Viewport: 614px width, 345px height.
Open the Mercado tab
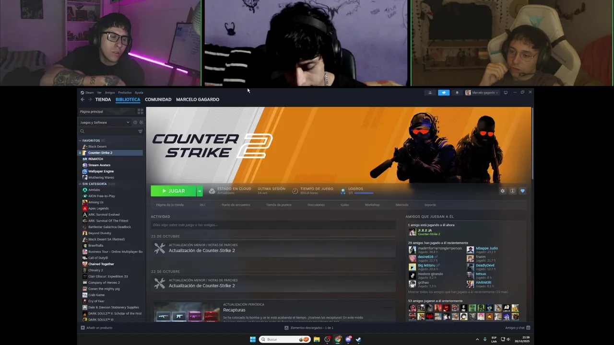(x=402, y=205)
